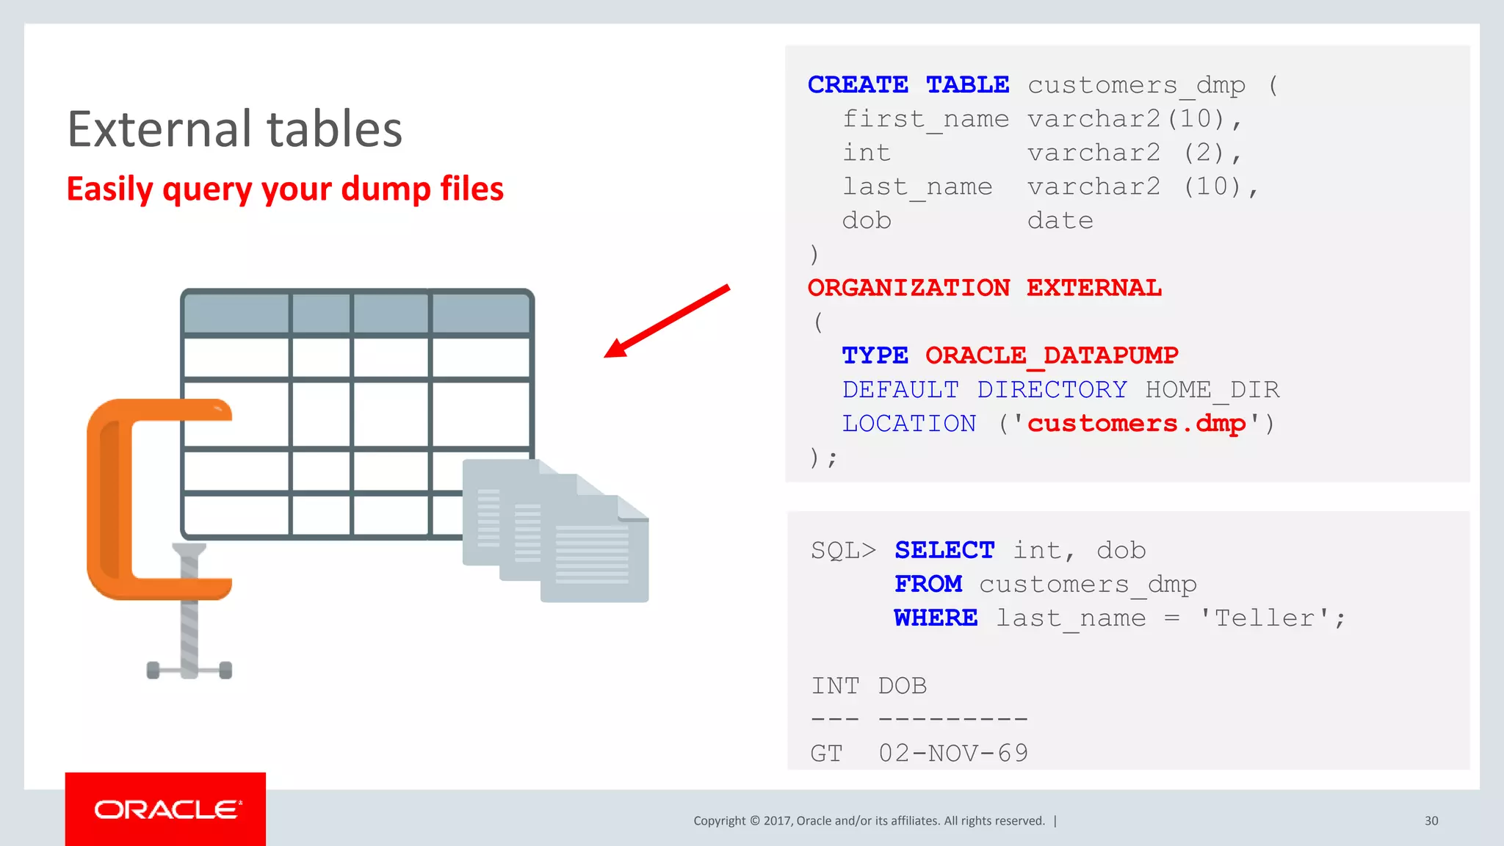1504x846 pixels.
Task: Click the "INT" result column header
Action: click(835, 685)
